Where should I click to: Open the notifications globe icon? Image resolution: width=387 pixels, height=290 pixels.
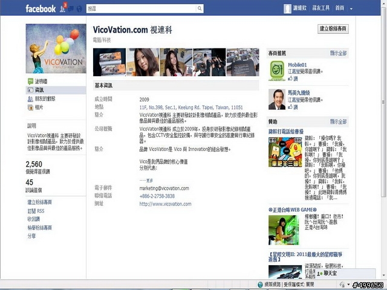(x=79, y=9)
